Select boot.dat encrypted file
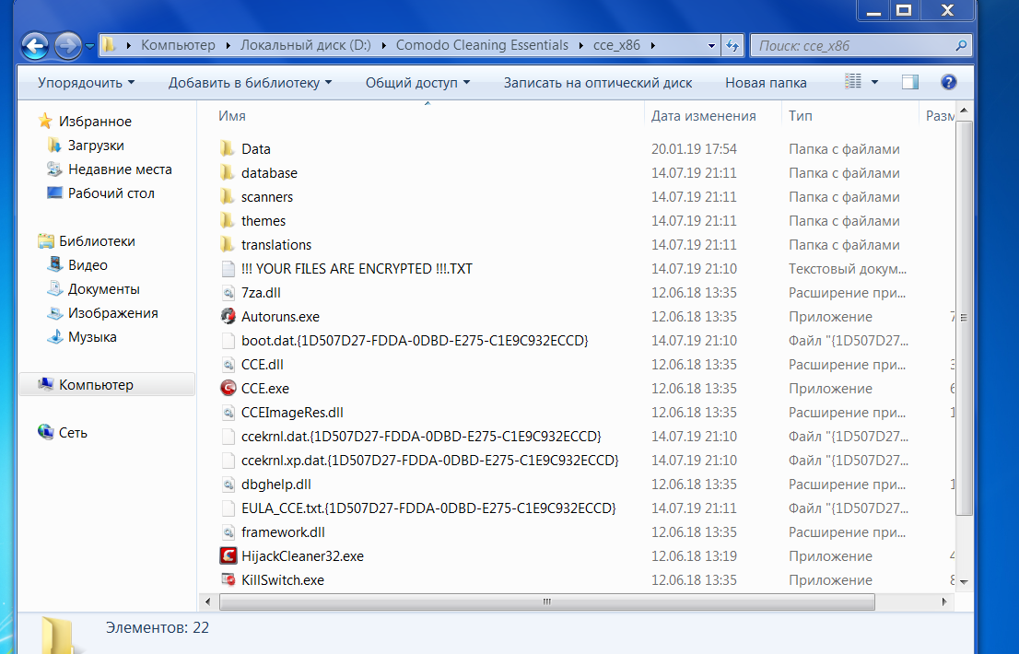Image resolution: width=1019 pixels, height=654 pixels. [x=415, y=341]
